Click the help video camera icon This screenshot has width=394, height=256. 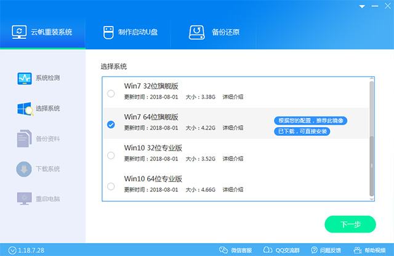coord(358,250)
